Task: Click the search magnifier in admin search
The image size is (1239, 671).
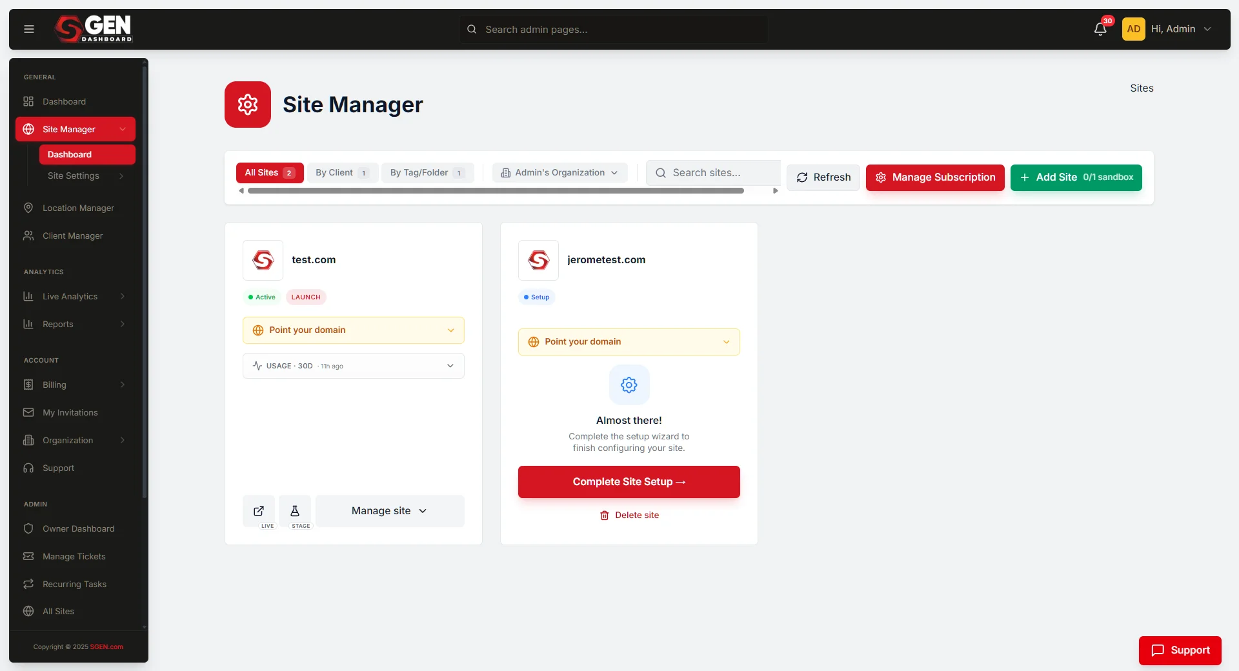Action: [472, 29]
